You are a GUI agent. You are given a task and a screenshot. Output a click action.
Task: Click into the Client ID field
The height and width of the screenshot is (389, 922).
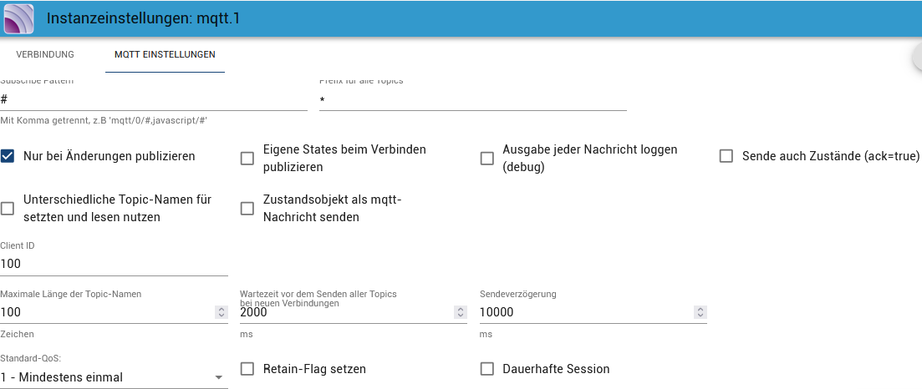point(114,264)
